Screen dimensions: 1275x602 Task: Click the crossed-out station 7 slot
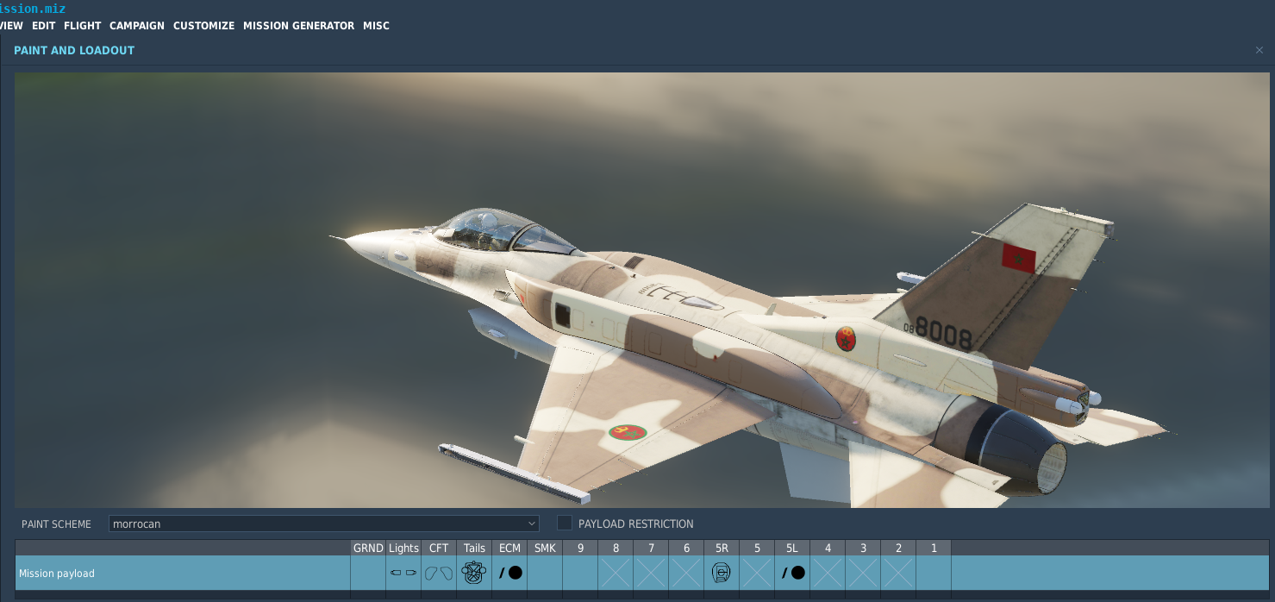[651, 573]
